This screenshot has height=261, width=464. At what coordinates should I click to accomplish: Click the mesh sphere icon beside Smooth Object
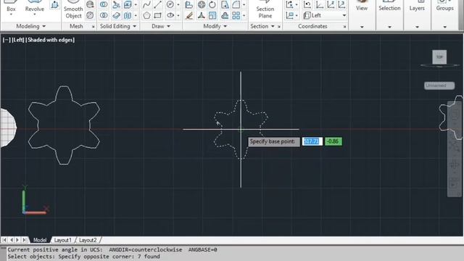coord(90,4)
